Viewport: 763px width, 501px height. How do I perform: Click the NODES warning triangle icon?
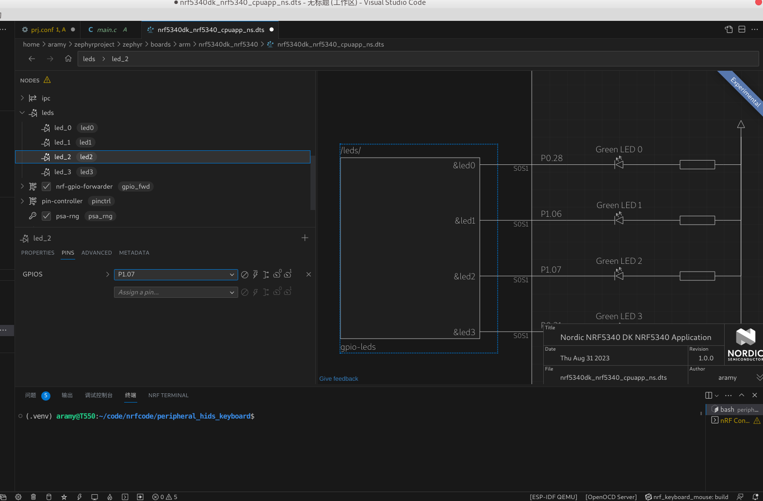(47, 80)
